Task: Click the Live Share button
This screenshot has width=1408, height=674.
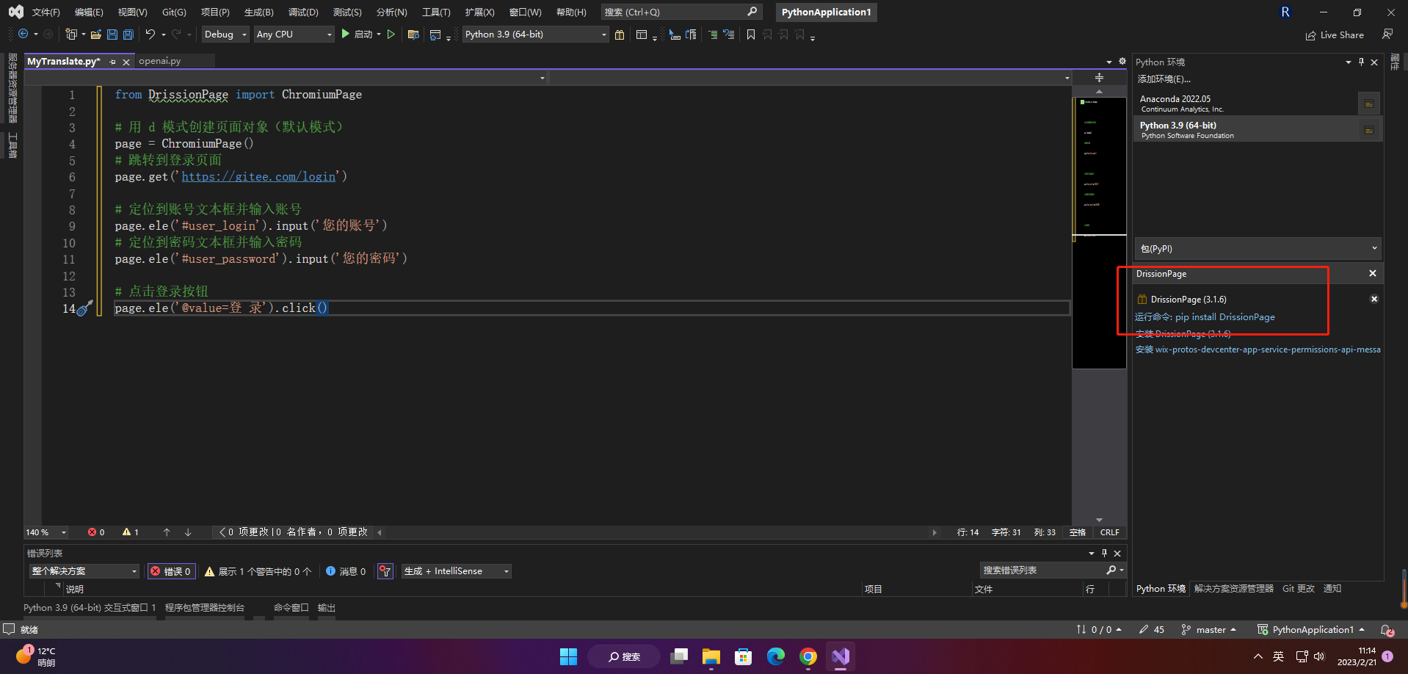Action: (1335, 35)
